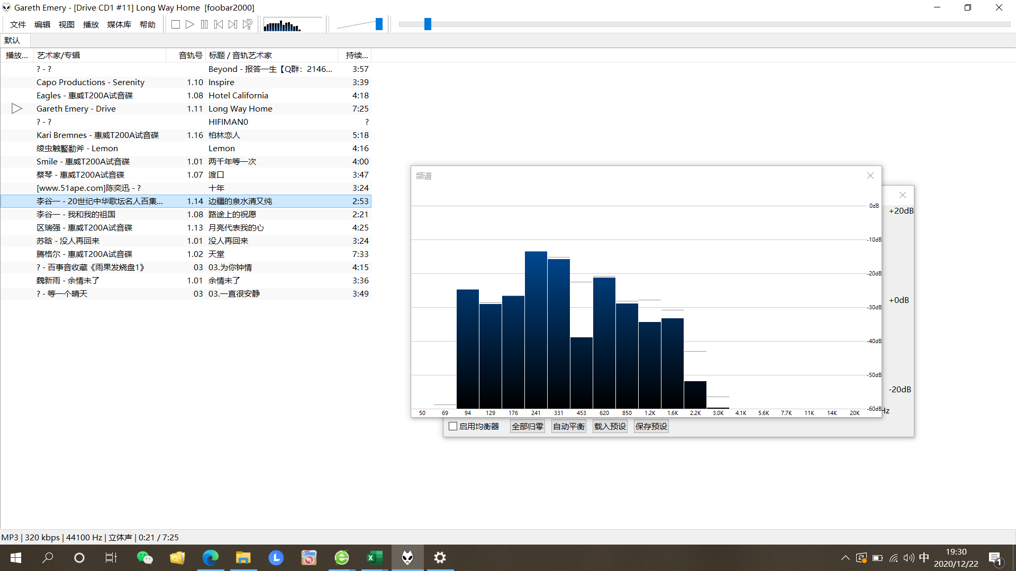Click the 自动平衡 button
This screenshot has width=1016, height=571.
569,426
